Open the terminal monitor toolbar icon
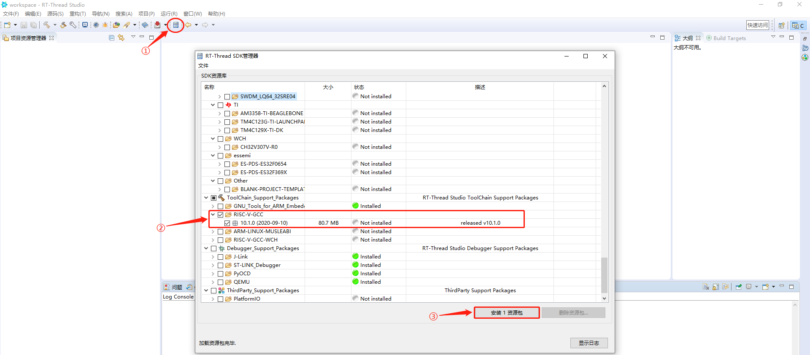The width and height of the screenshot is (810, 355). (x=85, y=25)
